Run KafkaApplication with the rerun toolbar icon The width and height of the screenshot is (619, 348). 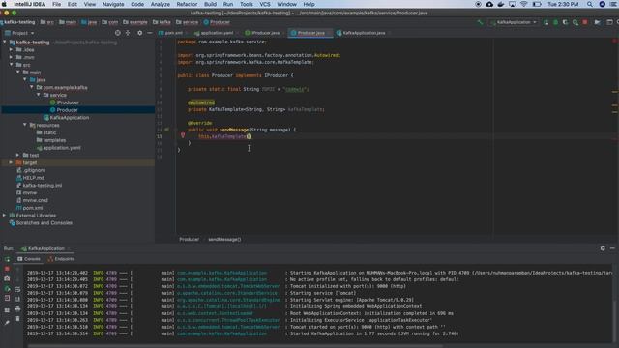pos(545,22)
